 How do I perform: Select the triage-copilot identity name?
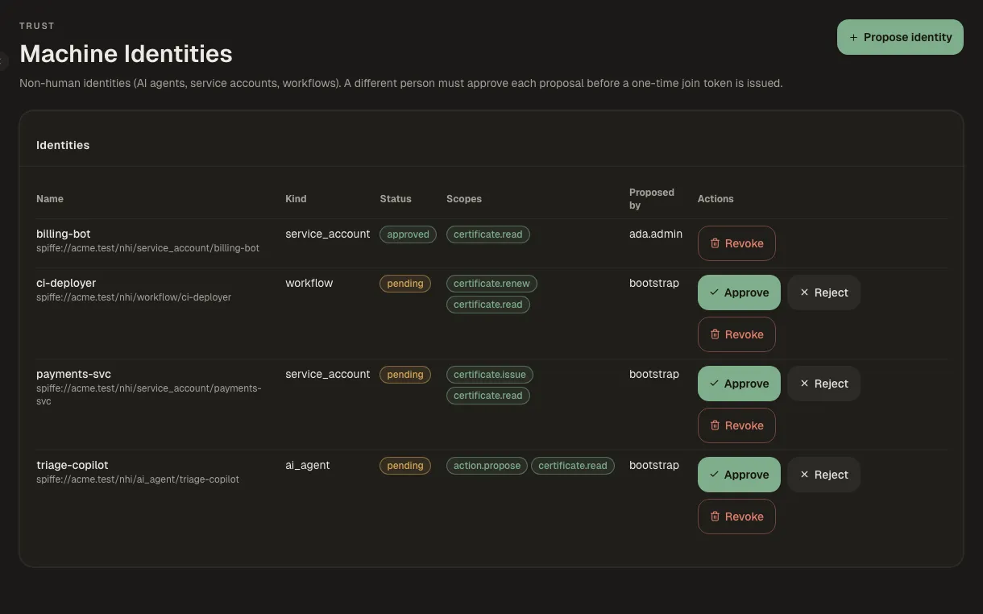pyautogui.click(x=73, y=465)
